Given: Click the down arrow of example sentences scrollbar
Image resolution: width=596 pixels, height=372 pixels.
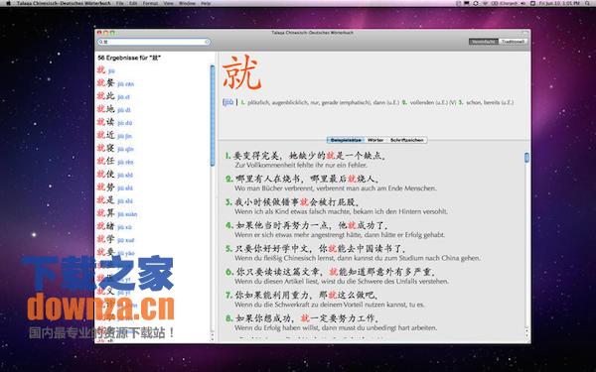Looking at the screenshot, I should pyautogui.click(x=526, y=336).
